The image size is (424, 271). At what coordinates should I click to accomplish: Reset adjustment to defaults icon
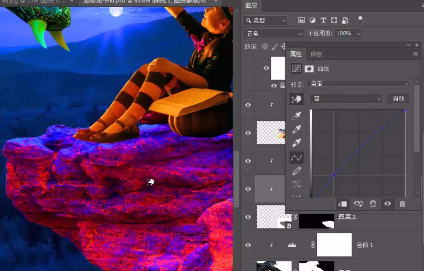click(373, 204)
